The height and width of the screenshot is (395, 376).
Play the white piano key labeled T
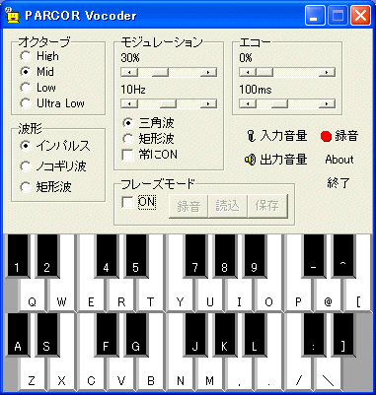click(x=150, y=296)
